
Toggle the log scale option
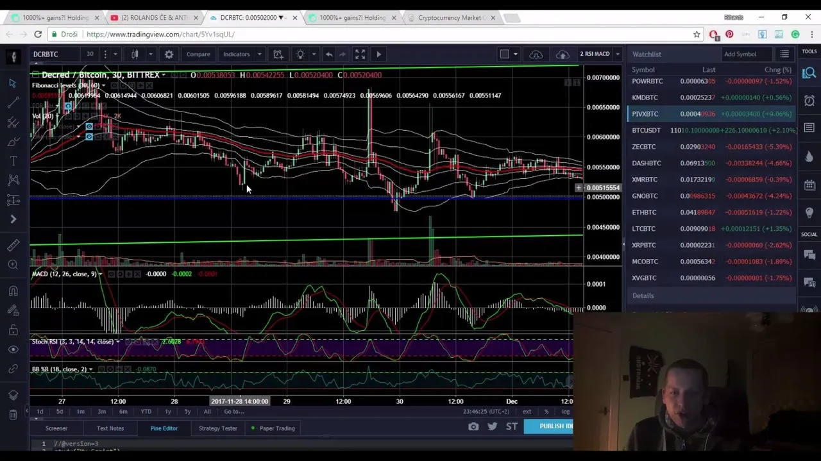click(x=566, y=412)
